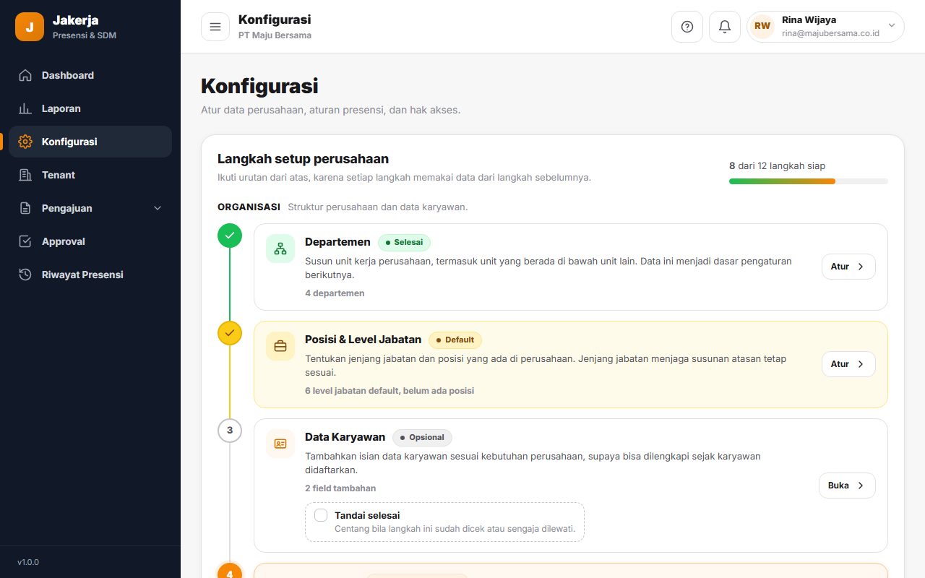The width and height of the screenshot is (925, 578).
Task: Select Tenant sidebar item
Action: pyautogui.click(x=90, y=175)
